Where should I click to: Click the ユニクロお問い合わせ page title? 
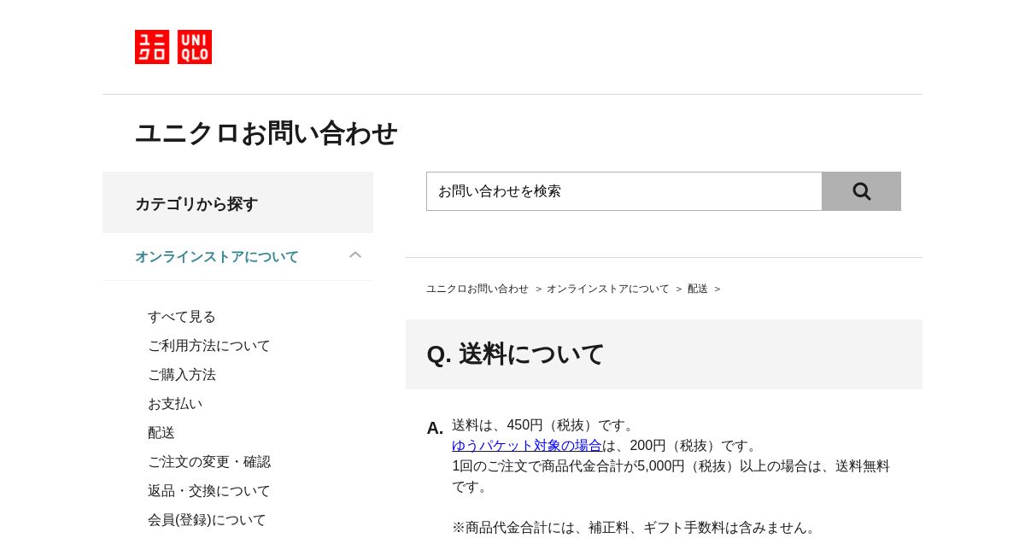click(x=266, y=133)
